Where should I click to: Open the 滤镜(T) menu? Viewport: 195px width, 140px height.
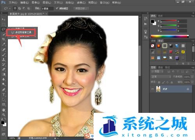[x=81, y=2]
